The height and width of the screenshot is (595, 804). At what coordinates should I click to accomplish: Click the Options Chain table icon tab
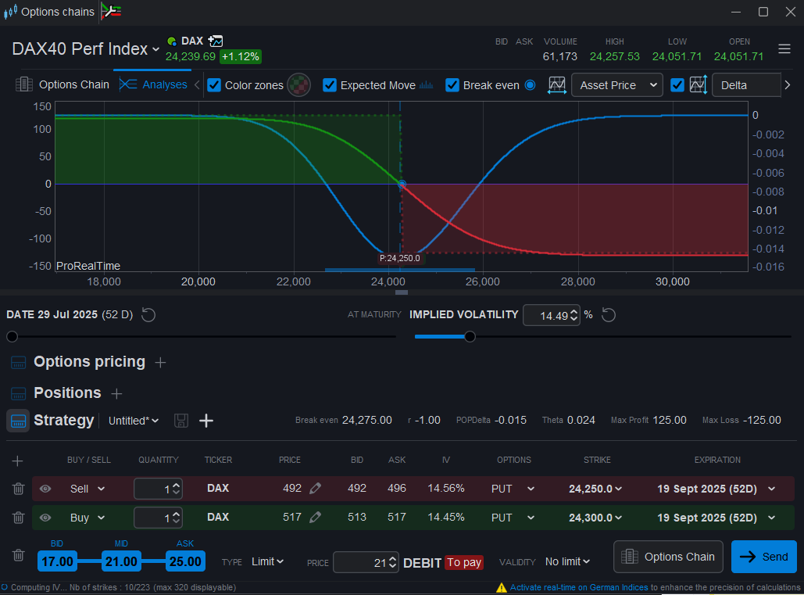(x=24, y=84)
